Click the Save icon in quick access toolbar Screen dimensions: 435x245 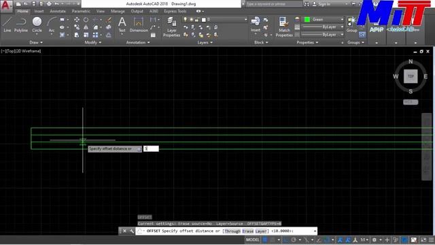tap(33, 4)
